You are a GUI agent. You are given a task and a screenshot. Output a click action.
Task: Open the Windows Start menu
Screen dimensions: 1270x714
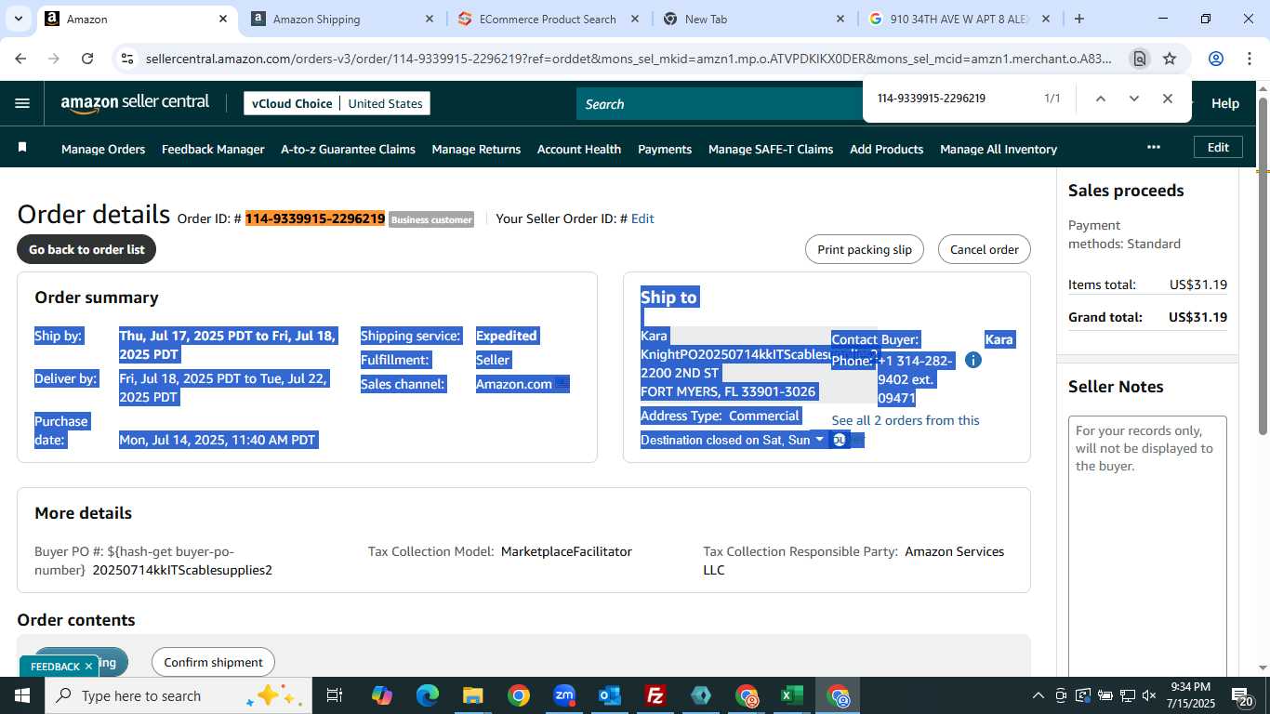20,695
